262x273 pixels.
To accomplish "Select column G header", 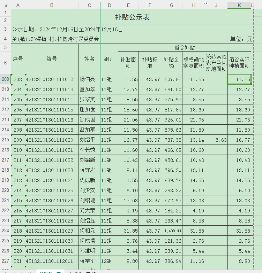I will (172, 6).
